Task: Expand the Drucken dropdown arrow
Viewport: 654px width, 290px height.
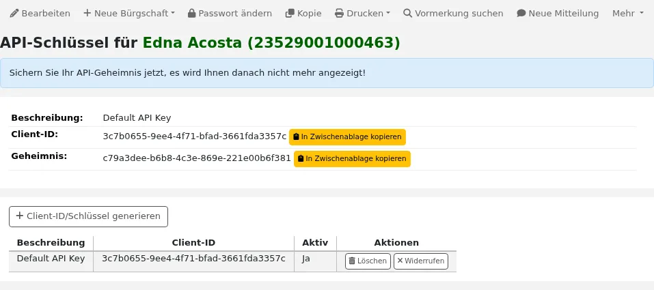Action: click(388, 14)
